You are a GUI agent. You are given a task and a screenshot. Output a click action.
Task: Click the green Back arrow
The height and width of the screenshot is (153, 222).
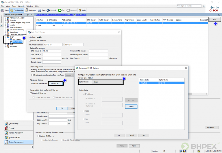coord(62,10)
